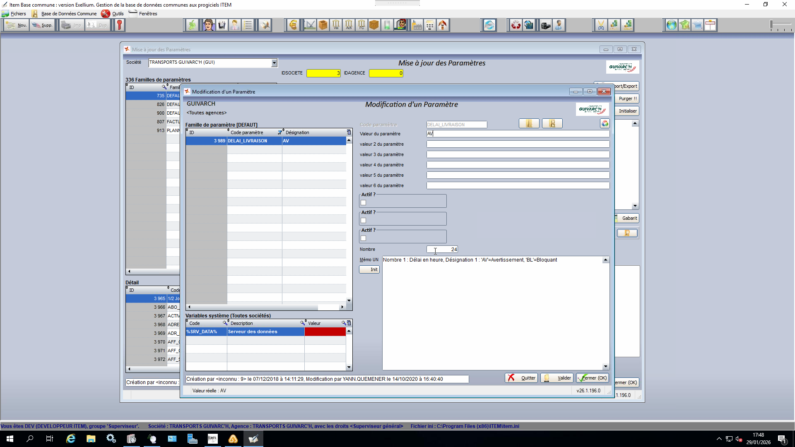
Task: Click the scissors toolbar icon
Action: click(600, 25)
